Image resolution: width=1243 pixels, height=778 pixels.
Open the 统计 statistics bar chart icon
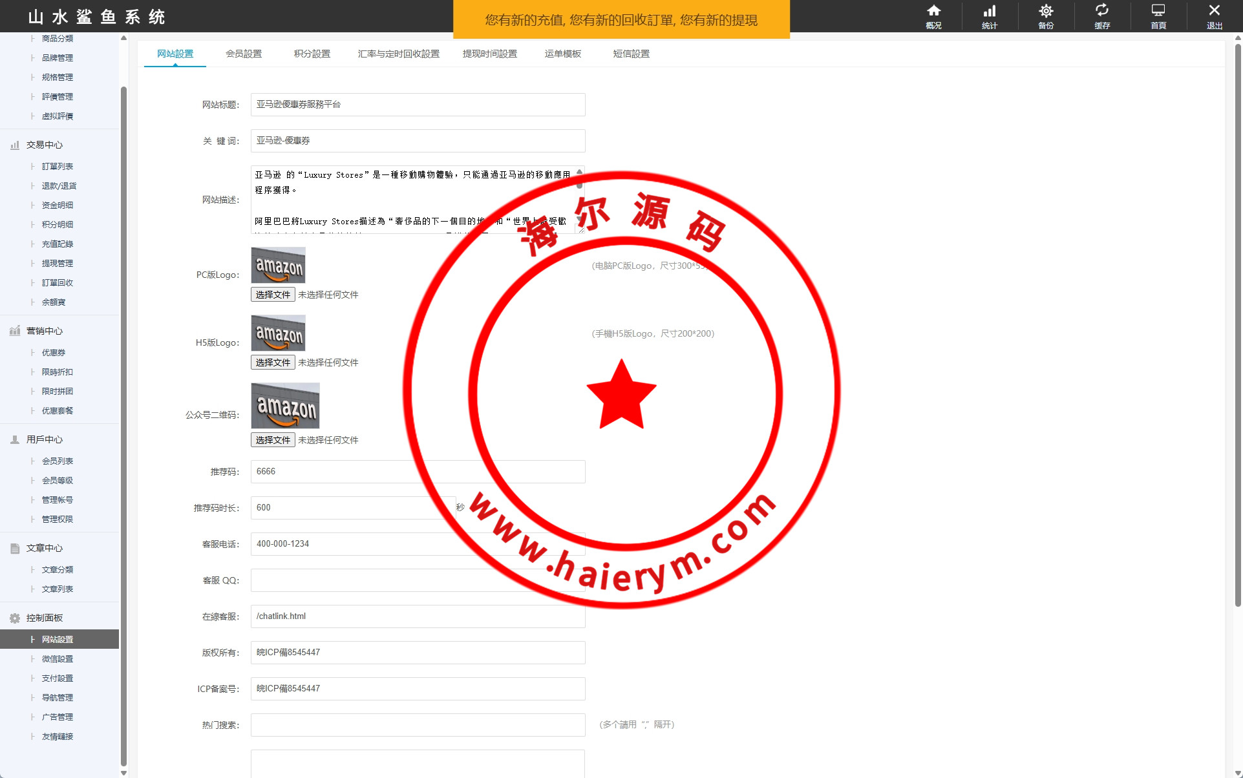pos(990,11)
